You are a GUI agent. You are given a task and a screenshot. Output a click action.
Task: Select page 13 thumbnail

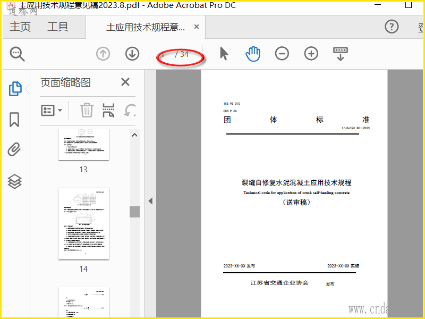point(83,145)
